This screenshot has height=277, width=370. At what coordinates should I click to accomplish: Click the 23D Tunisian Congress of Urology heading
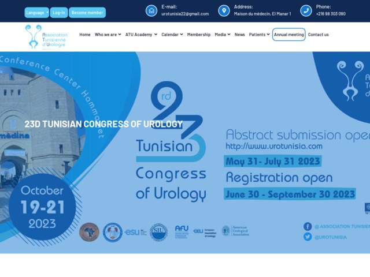(x=103, y=124)
